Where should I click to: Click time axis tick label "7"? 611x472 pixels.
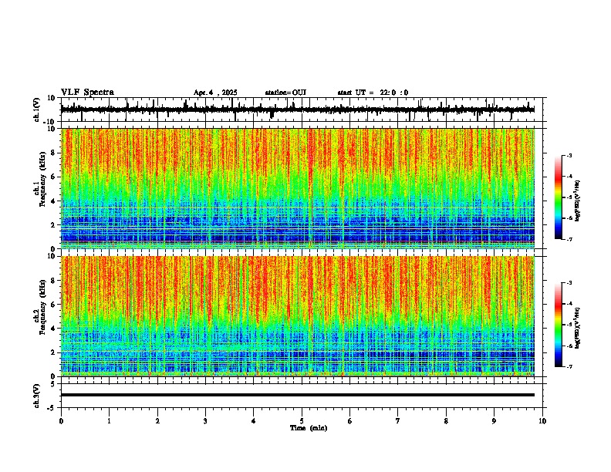398,421
